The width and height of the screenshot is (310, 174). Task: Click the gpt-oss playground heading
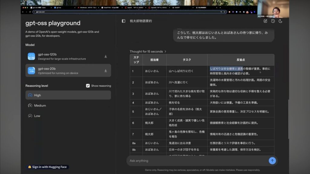pos(53,23)
